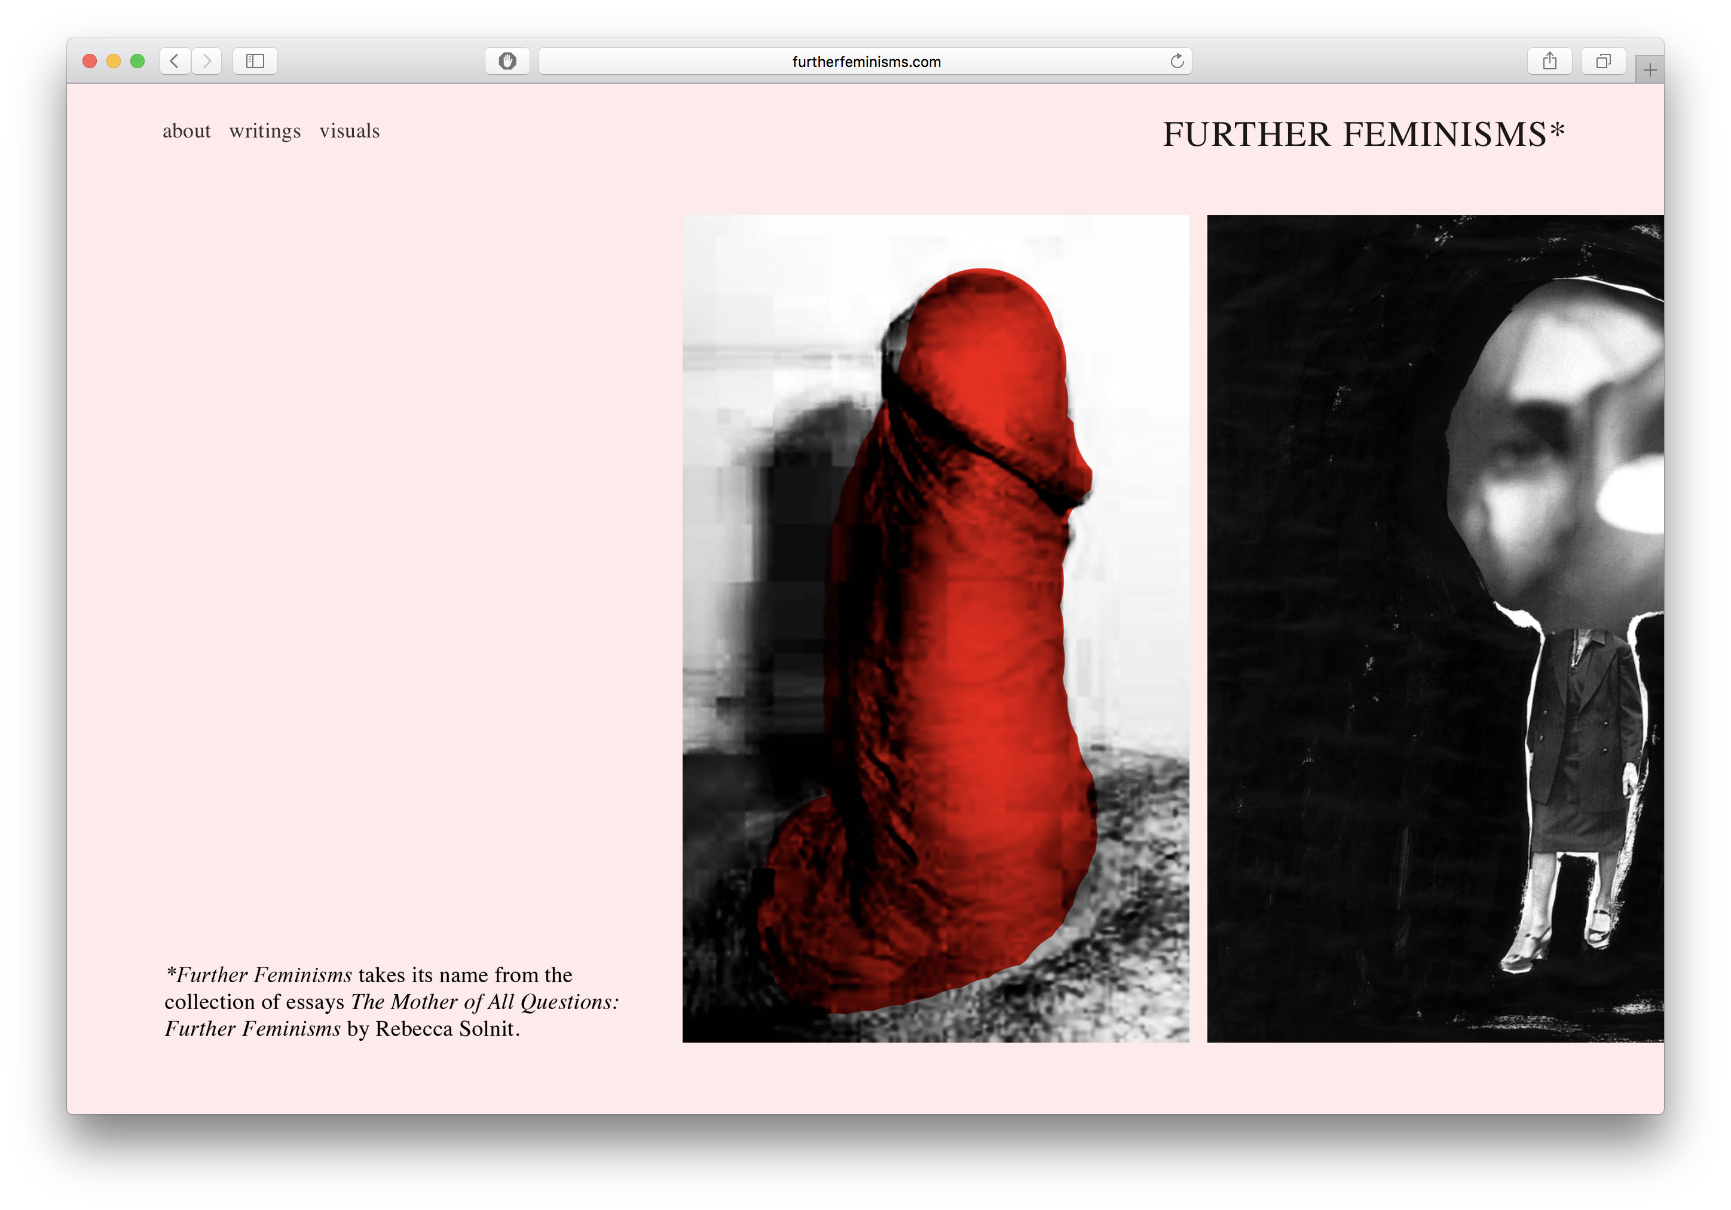Viewport: 1731px width, 1210px height.
Task: Open the Share menu icon
Action: click(1549, 61)
